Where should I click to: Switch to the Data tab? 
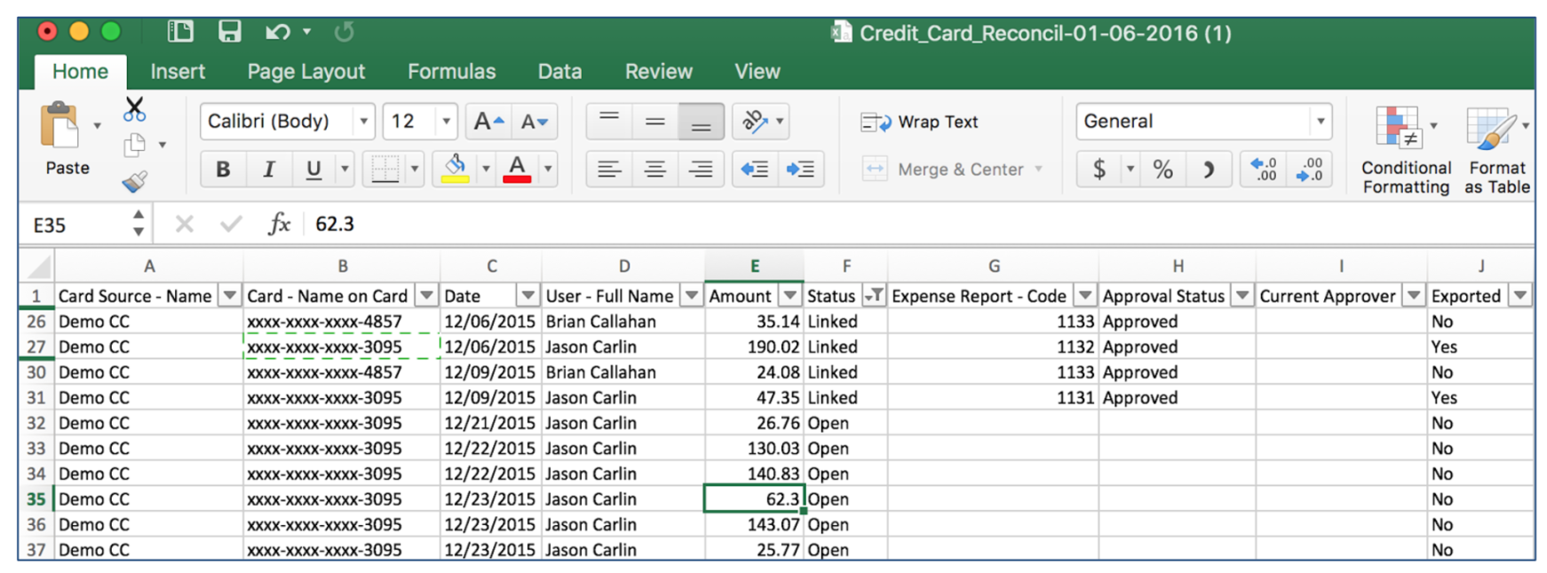tap(559, 72)
